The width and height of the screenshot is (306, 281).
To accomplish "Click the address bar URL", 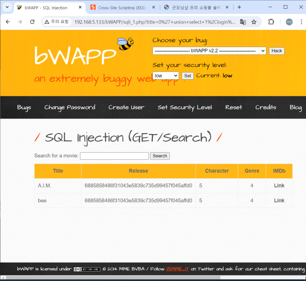I will (x=155, y=22).
